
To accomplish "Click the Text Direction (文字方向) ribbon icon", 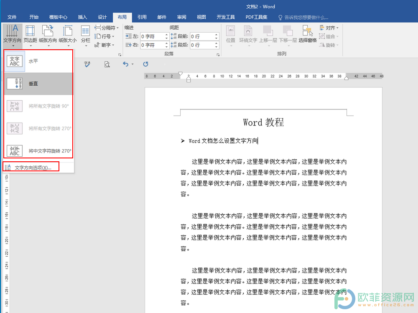I will (x=12, y=36).
